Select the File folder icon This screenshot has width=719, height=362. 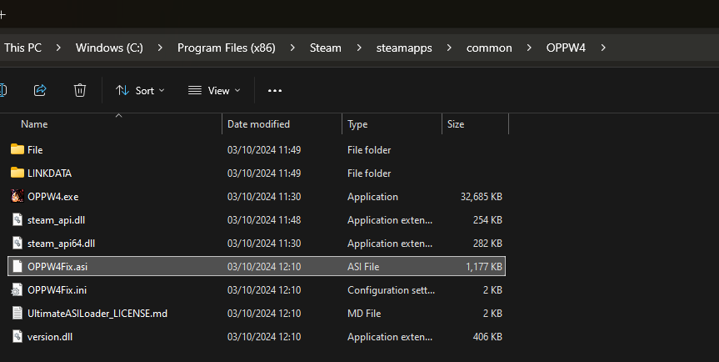pyautogui.click(x=17, y=150)
